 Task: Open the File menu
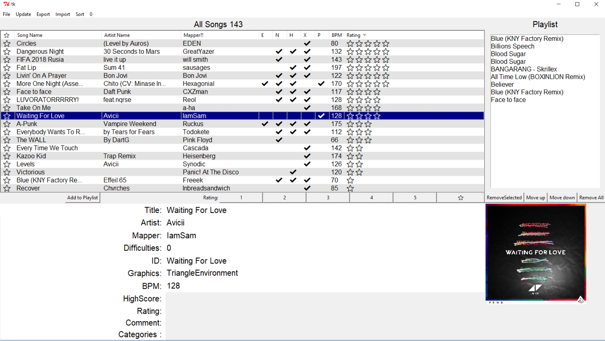[6, 14]
